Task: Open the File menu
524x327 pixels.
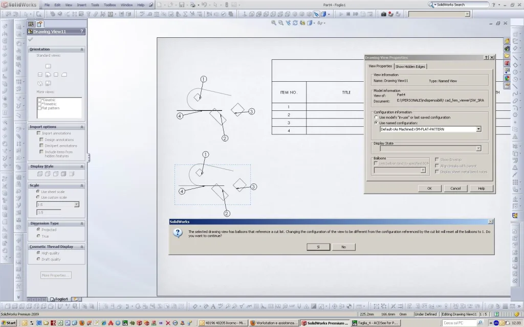Action: (x=47, y=5)
